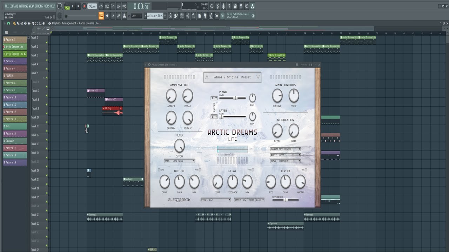
Task: Select previous preset triangle arrow
Action: tap(207, 77)
